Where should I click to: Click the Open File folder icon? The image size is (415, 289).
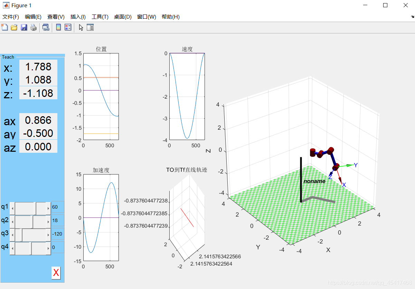(14, 28)
